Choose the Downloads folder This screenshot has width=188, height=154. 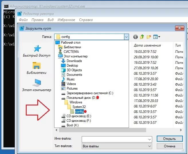74,61
